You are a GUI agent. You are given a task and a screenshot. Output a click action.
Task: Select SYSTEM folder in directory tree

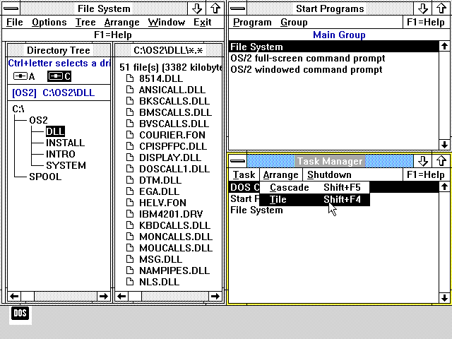tap(66, 165)
